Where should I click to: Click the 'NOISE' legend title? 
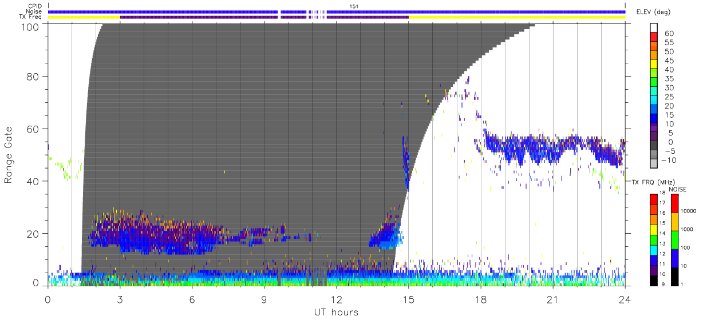(x=678, y=189)
